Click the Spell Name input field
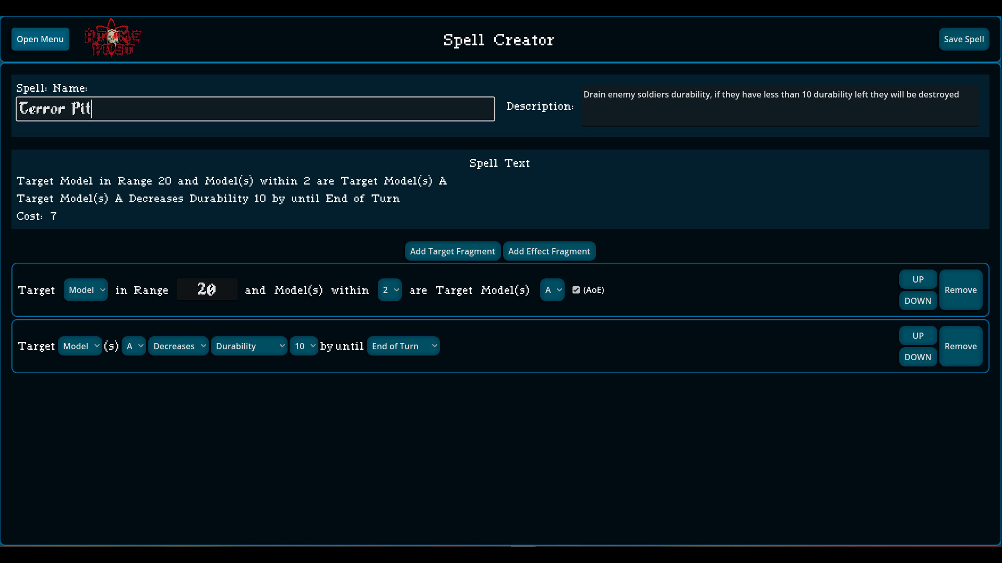This screenshot has width=1002, height=563. pos(255,108)
